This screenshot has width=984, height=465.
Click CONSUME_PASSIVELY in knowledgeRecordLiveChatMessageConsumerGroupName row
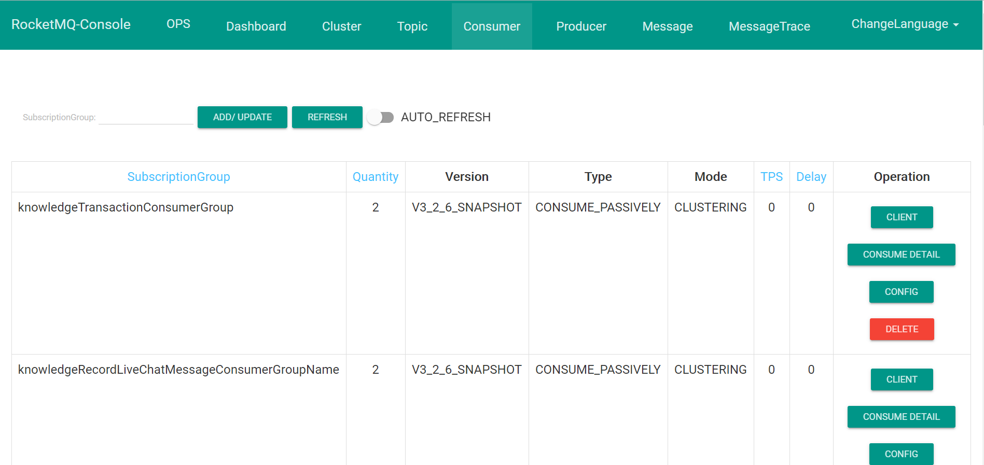598,370
